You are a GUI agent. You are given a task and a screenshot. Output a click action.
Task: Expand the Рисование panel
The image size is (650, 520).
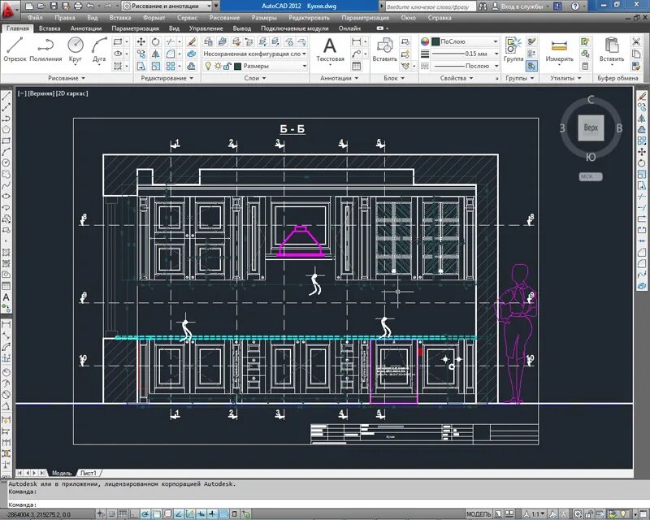(67, 78)
